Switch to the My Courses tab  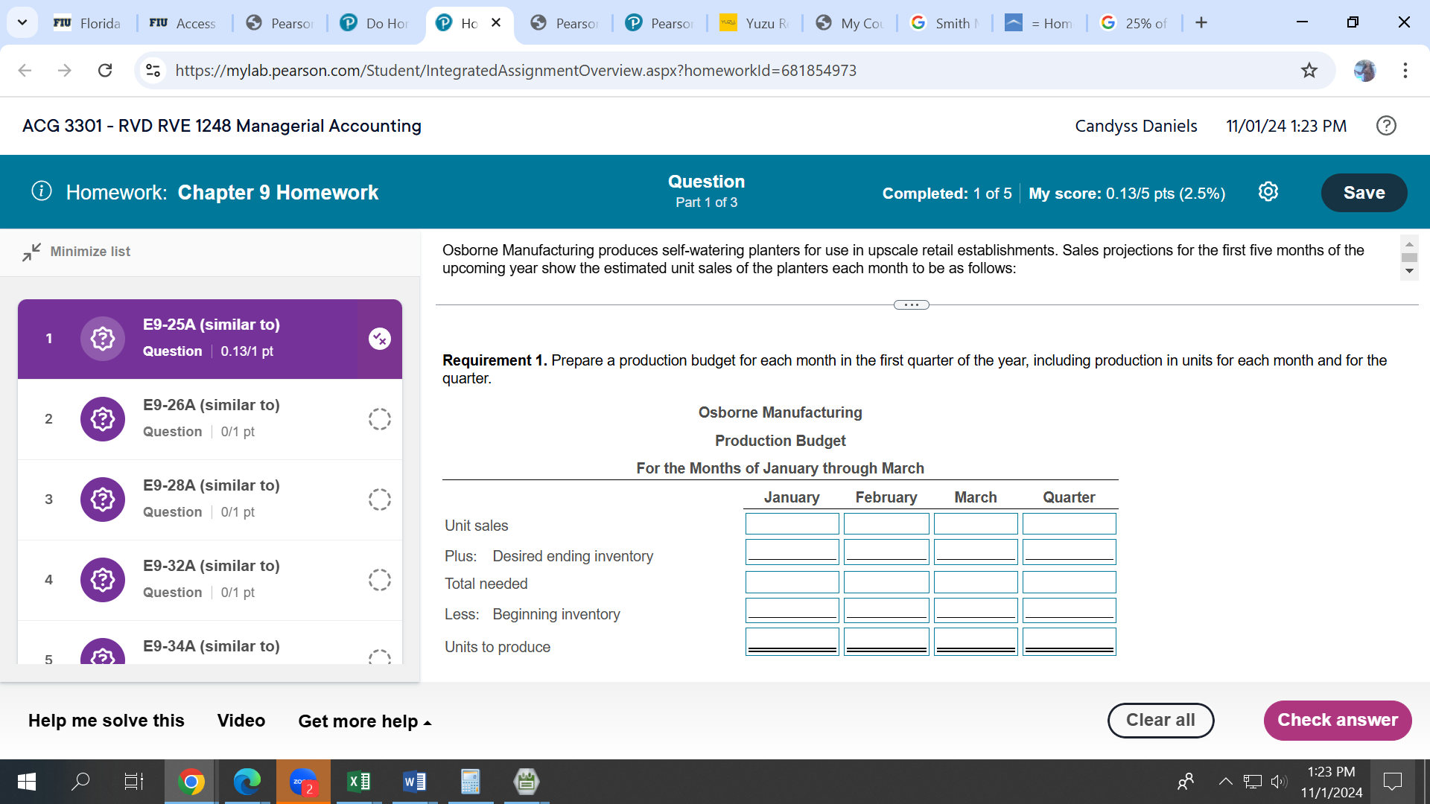[x=852, y=23]
